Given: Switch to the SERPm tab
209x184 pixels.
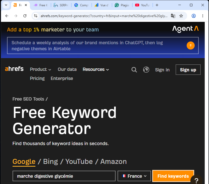Looking at the screenshot, I should pyautogui.click(x=61, y=5).
